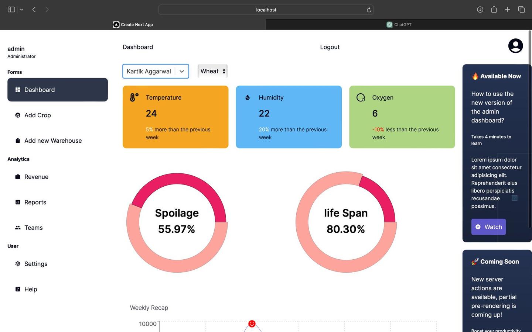The height and width of the screenshot is (332, 532).
Task: Open Add Crop from sidebar
Action: [x=58, y=115]
